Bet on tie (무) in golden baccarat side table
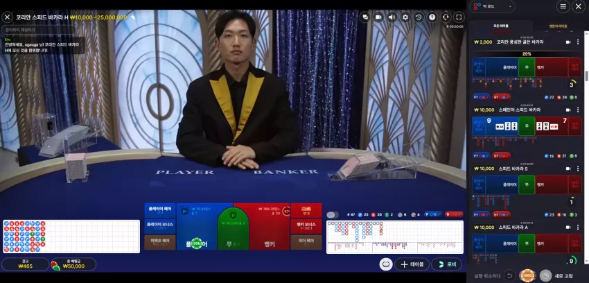589x283 pixels. [x=527, y=67]
